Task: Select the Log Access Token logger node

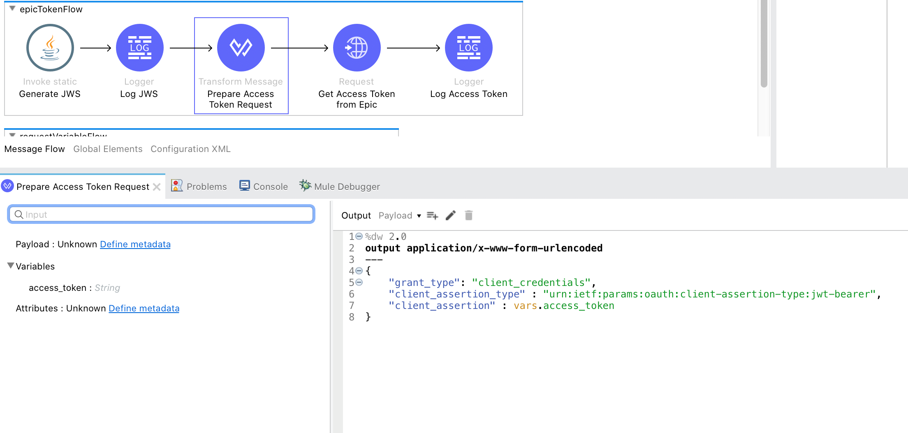Action: click(x=469, y=48)
